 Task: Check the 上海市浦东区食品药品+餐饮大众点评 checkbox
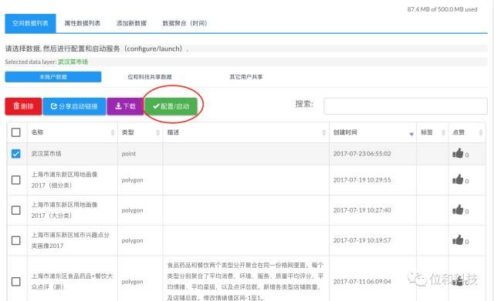[x=15, y=282]
